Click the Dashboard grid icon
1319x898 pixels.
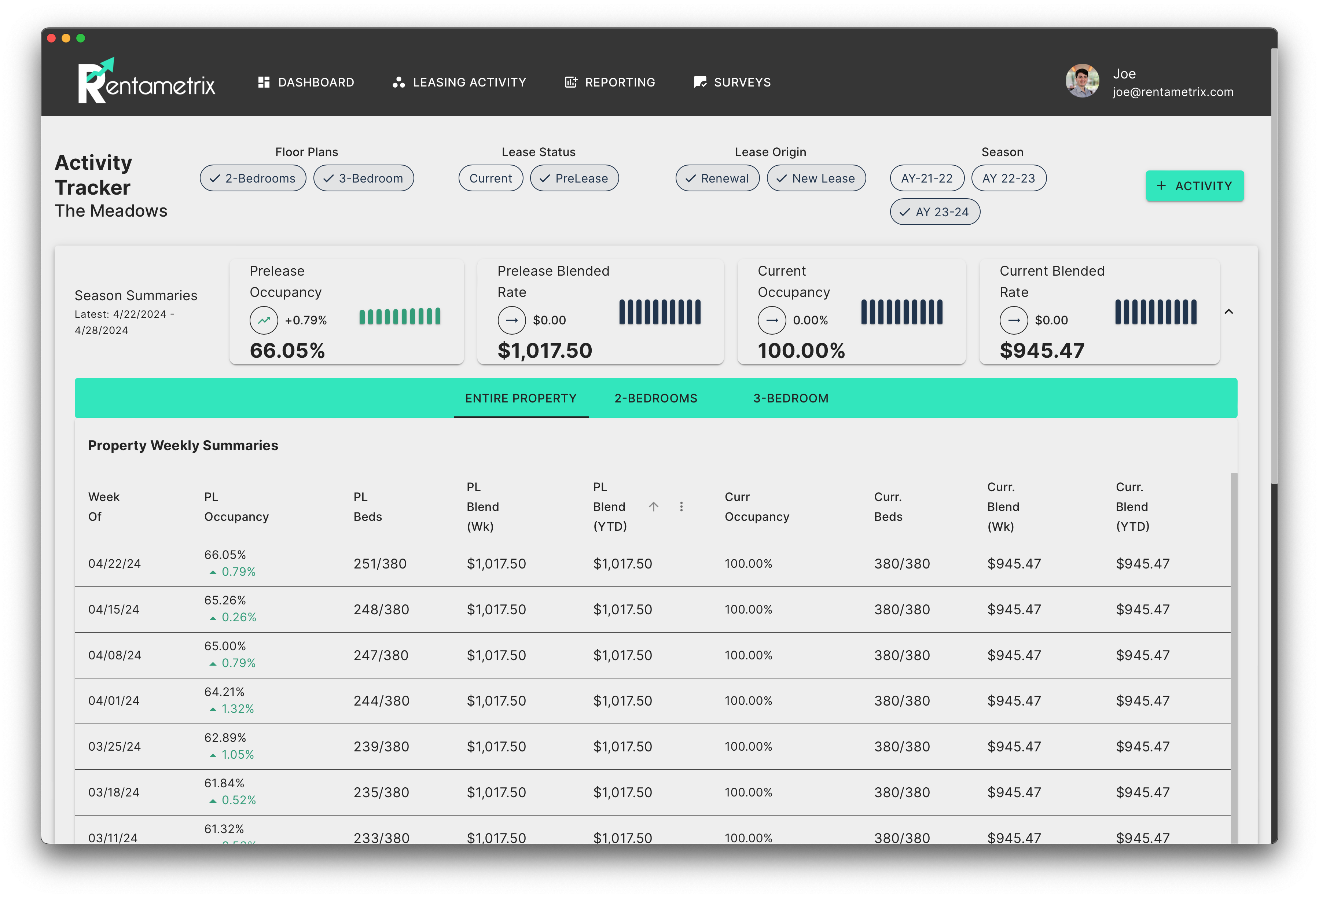coord(263,82)
